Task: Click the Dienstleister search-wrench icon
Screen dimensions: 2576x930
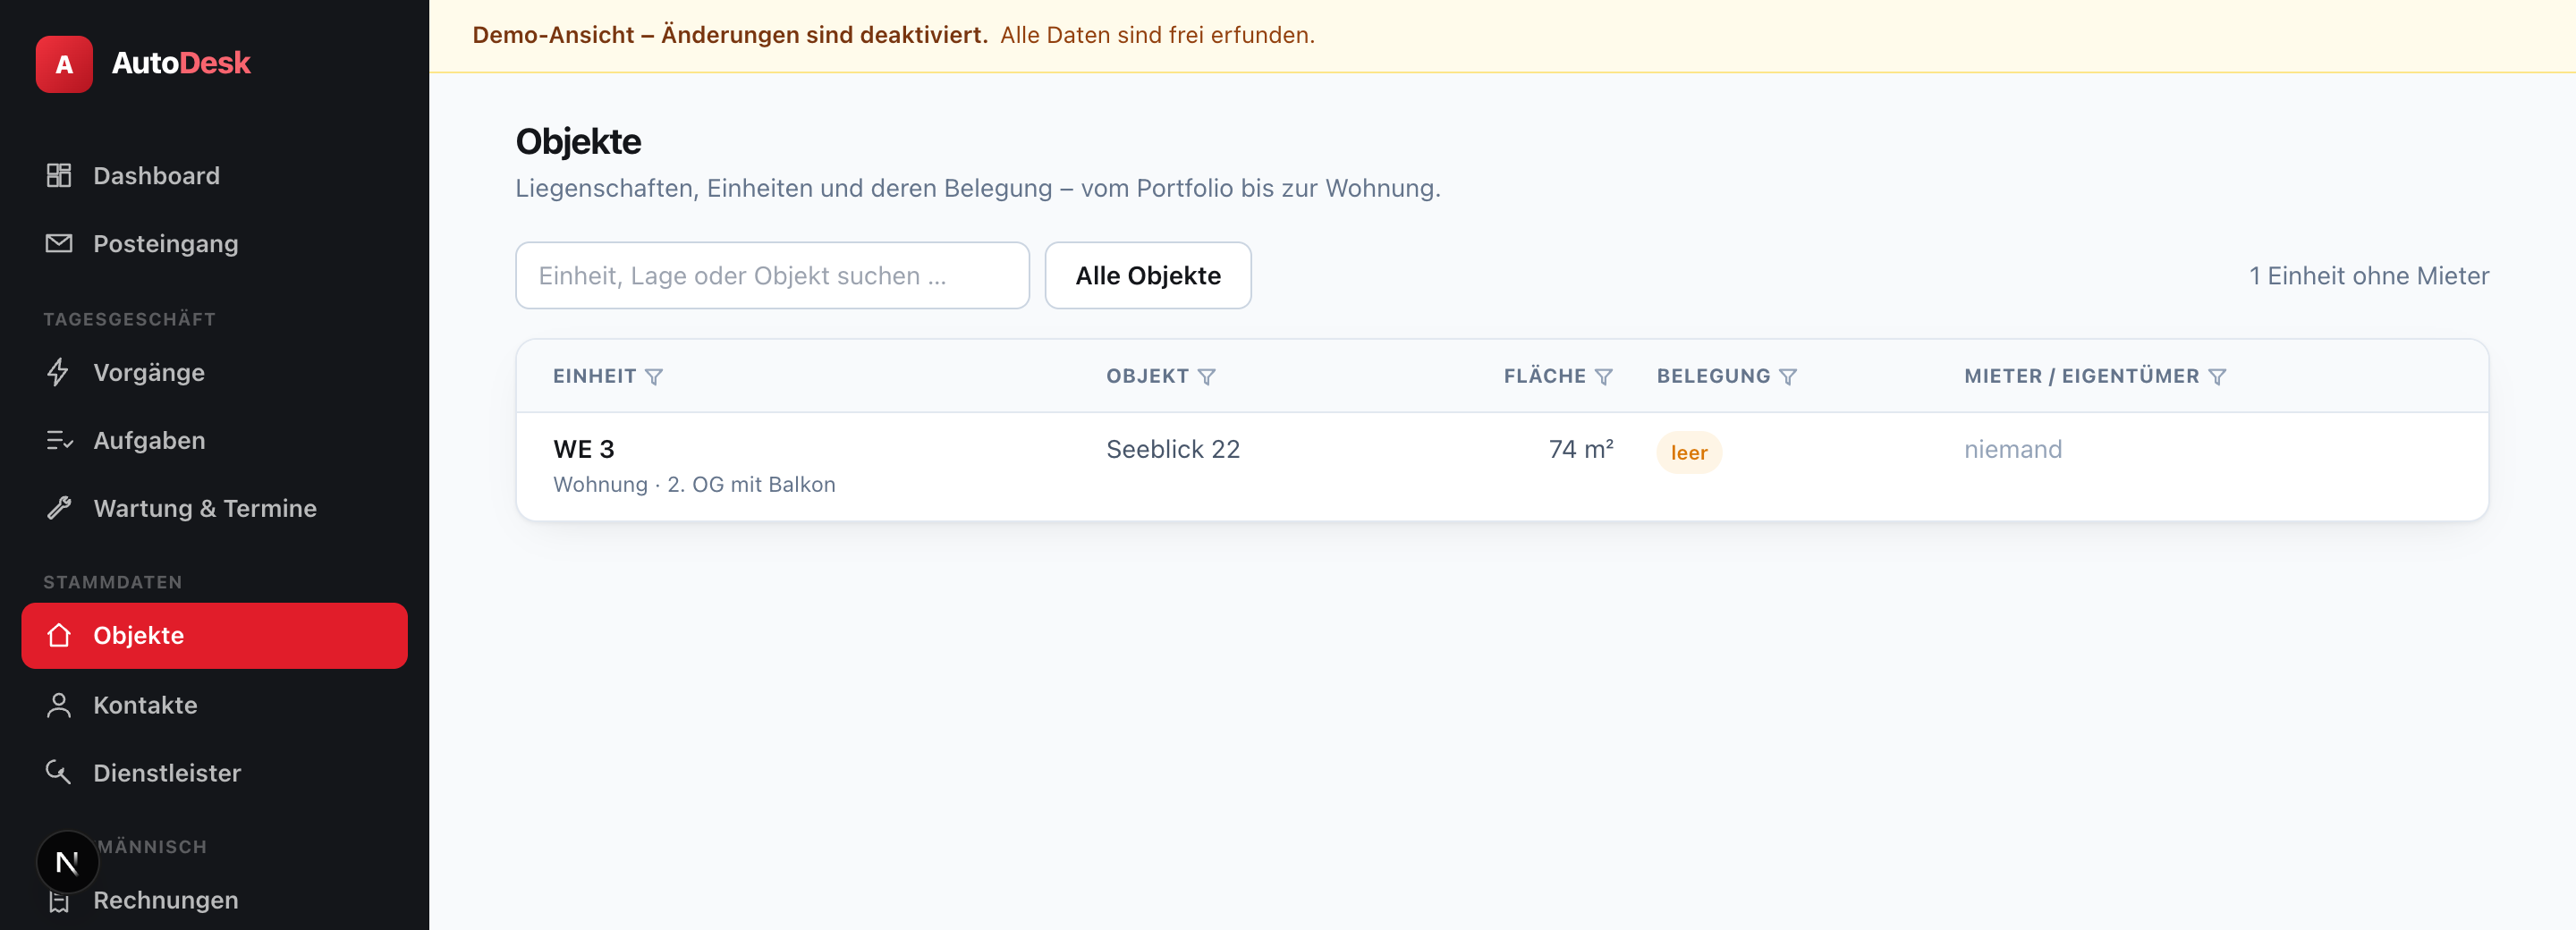Action: click(x=59, y=773)
